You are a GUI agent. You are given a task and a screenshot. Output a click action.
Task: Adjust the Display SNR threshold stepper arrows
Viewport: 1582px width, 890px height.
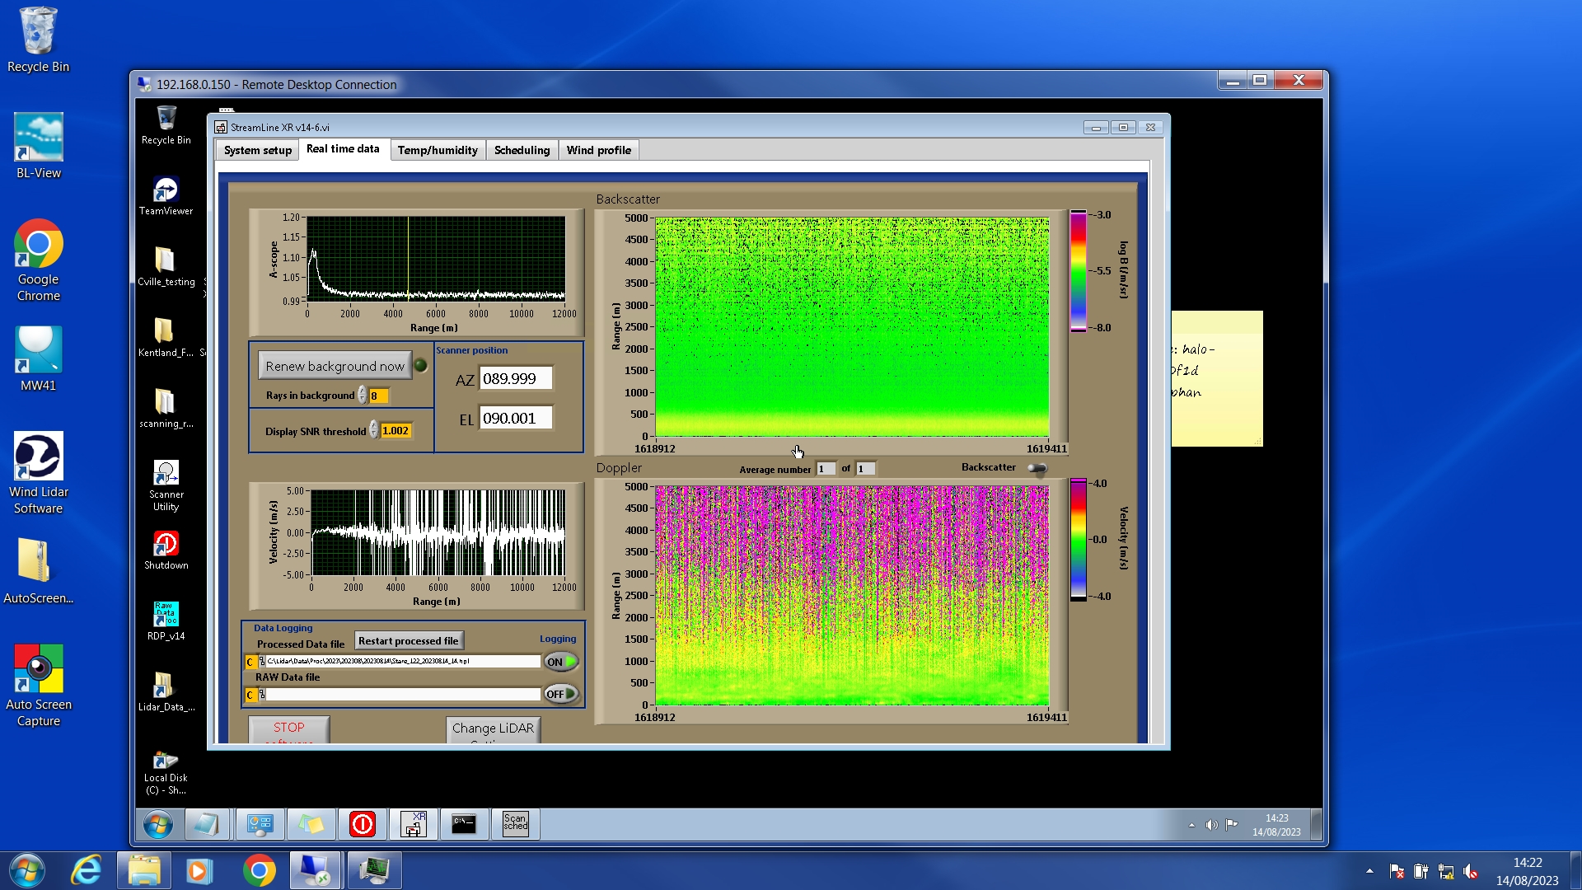click(x=373, y=430)
